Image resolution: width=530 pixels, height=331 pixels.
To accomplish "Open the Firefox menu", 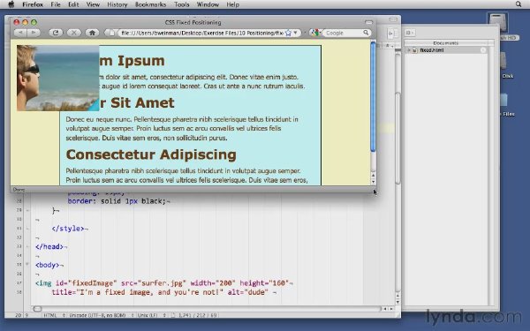I will (x=33, y=4).
